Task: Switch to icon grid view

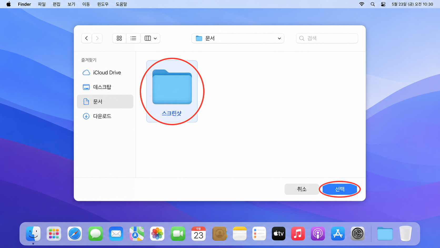Action: 119,38
